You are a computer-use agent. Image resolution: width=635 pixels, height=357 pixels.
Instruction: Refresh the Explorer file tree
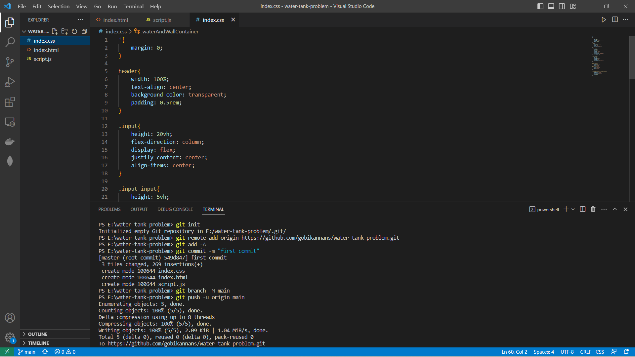click(x=74, y=31)
